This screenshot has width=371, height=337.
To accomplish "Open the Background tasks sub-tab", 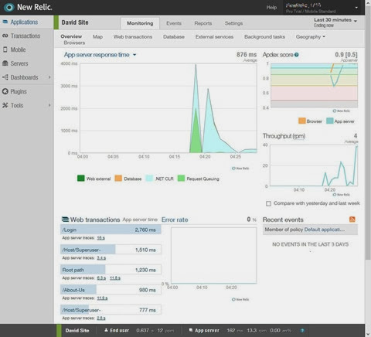I will tap(264, 37).
